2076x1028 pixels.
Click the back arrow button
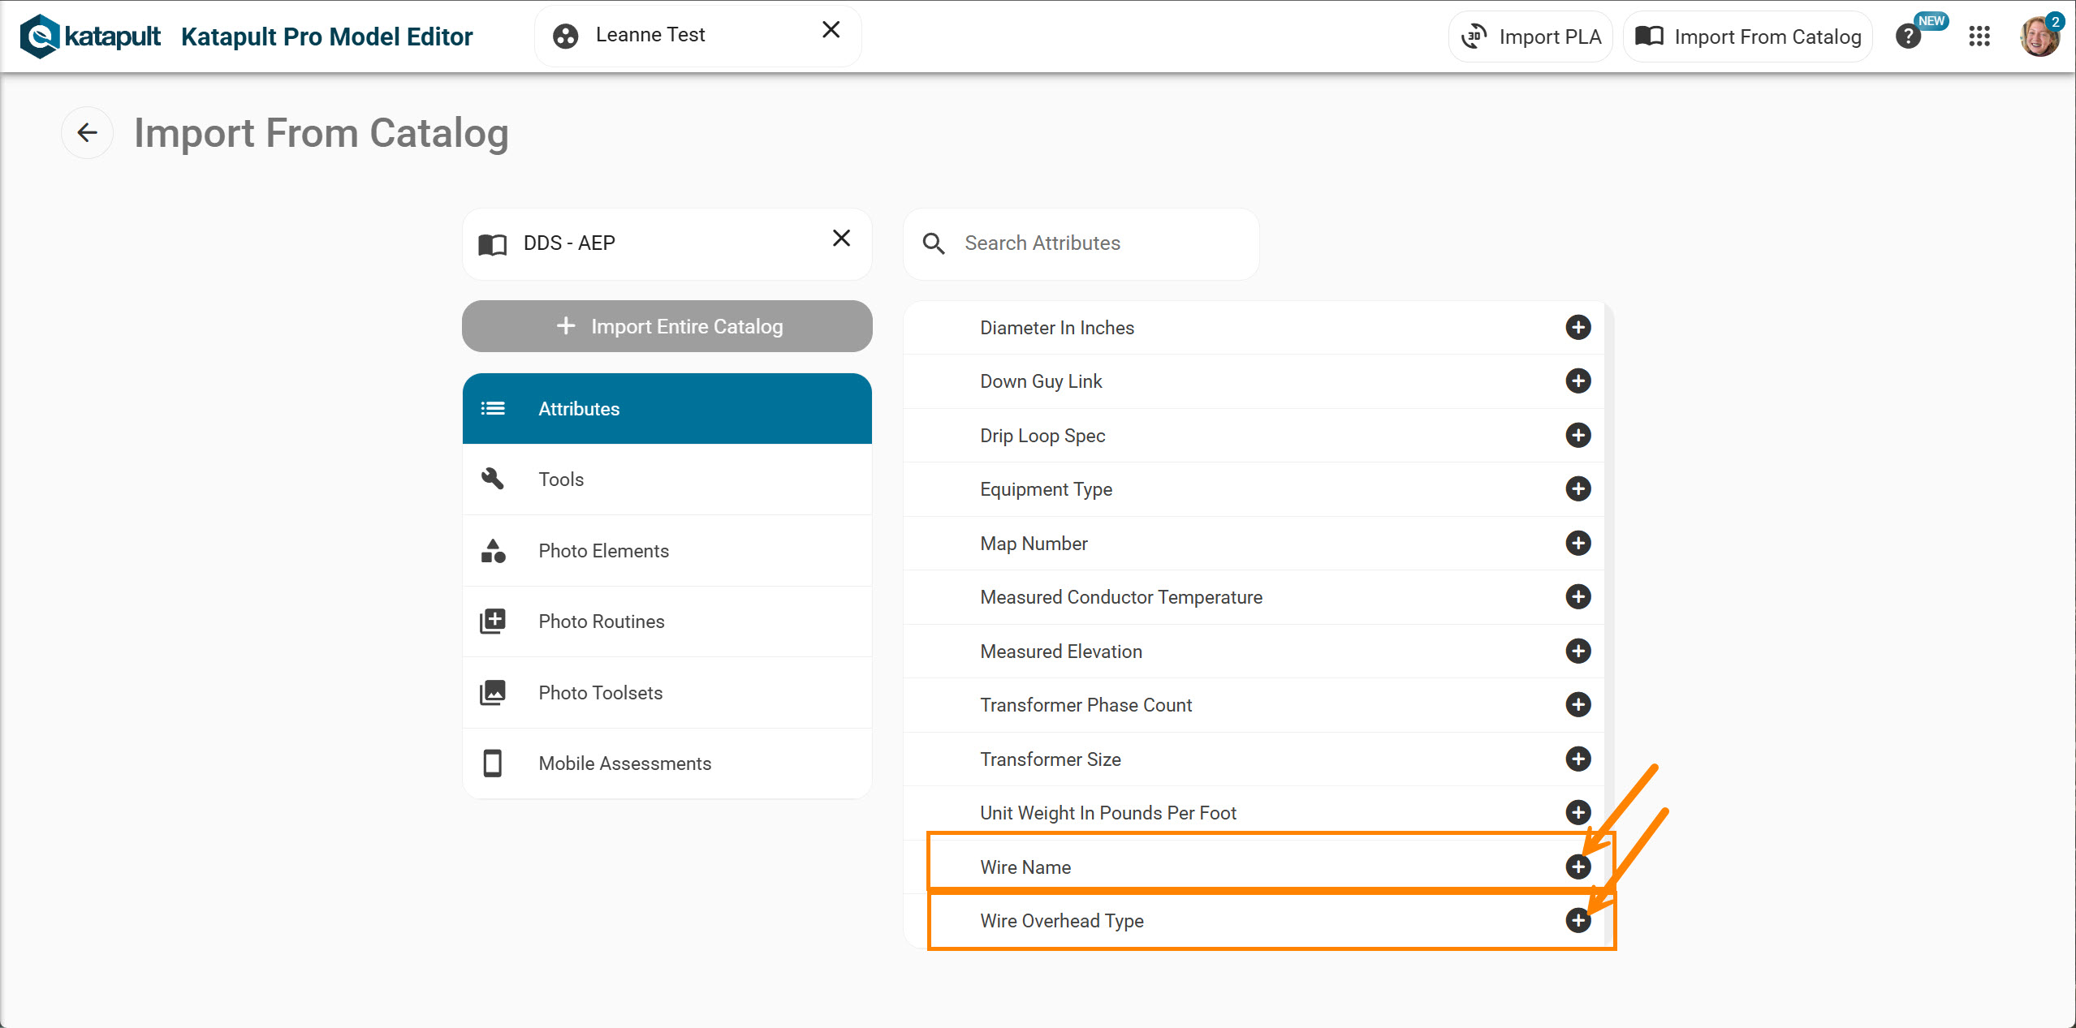87,132
